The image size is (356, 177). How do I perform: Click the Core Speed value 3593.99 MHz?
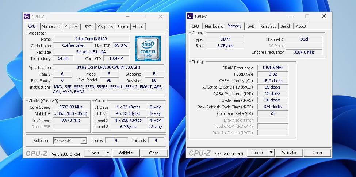[71, 107]
